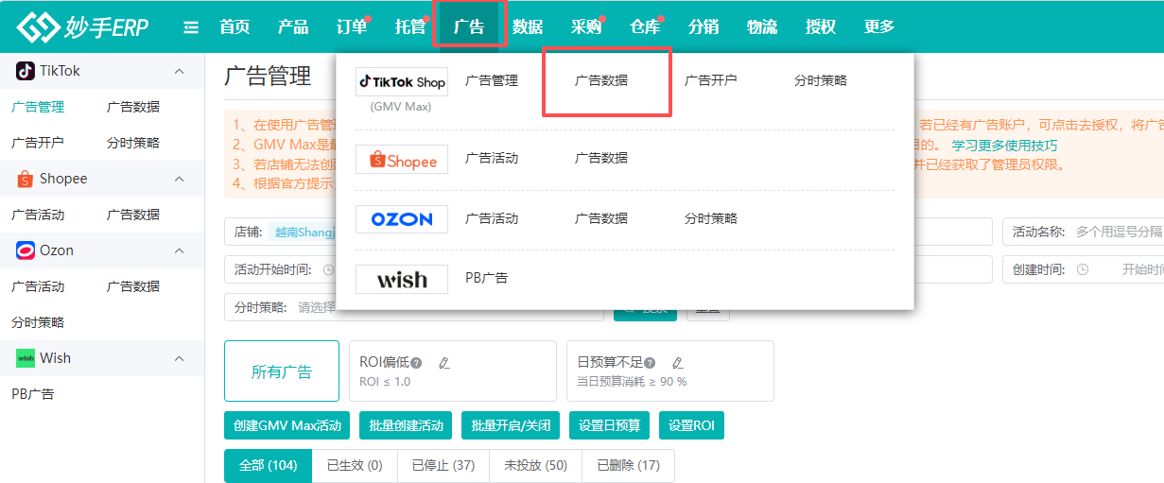Open Ozon 广告数据 in sidebar
1164x483 pixels.
pyautogui.click(x=133, y=286)
